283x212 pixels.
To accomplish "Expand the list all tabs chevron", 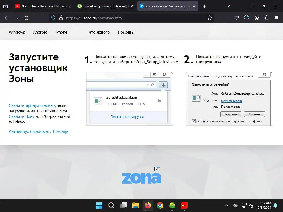I will point(228,6).
